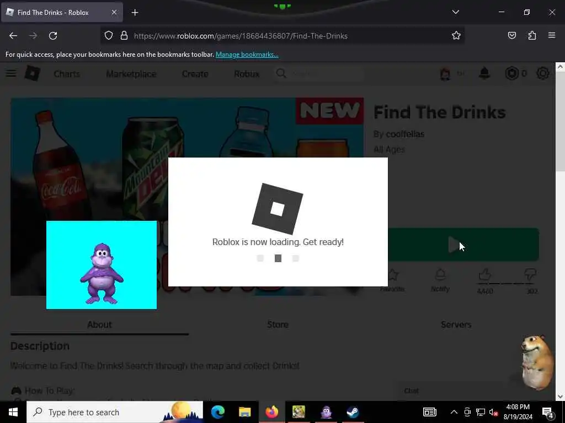Bookmark this page with star icon
Viewport: 565px width, 423px height.
point(456,36)
